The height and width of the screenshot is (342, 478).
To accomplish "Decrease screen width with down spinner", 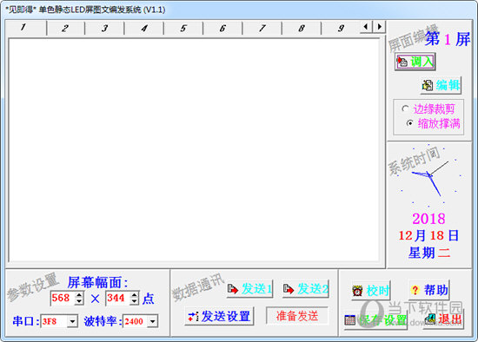I will pyautogui.click(x=80, y=301).
